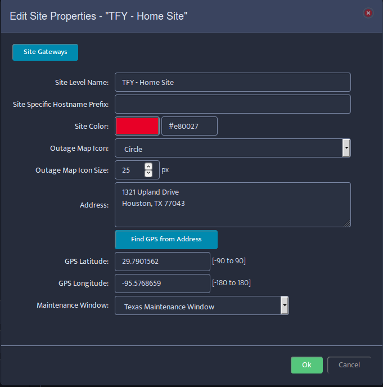Grab the Address box resize handle
383x387 pixels.
coord(347,224)
